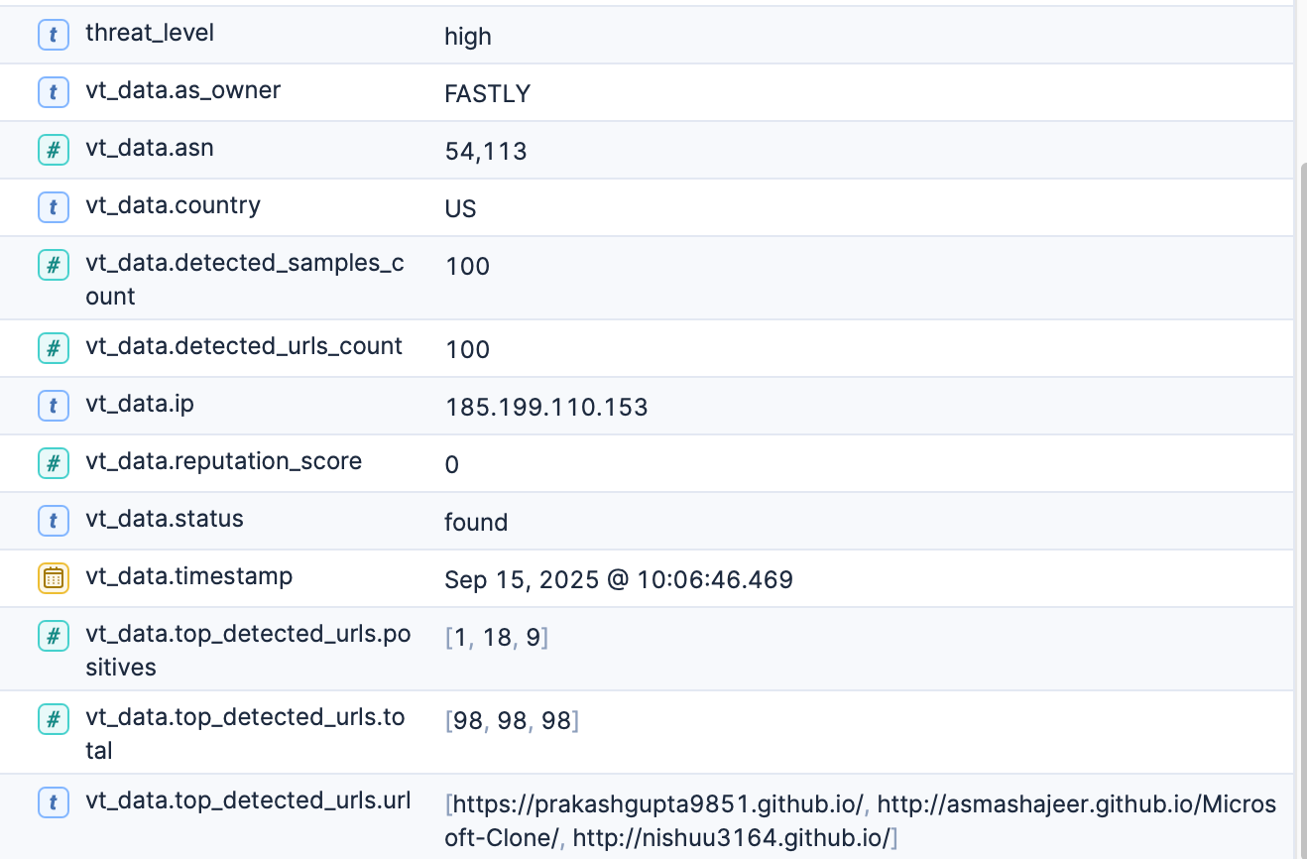
Task: Click number icon for vt_data.top_detected_urls.positives
Action: (x=53, y=637)
